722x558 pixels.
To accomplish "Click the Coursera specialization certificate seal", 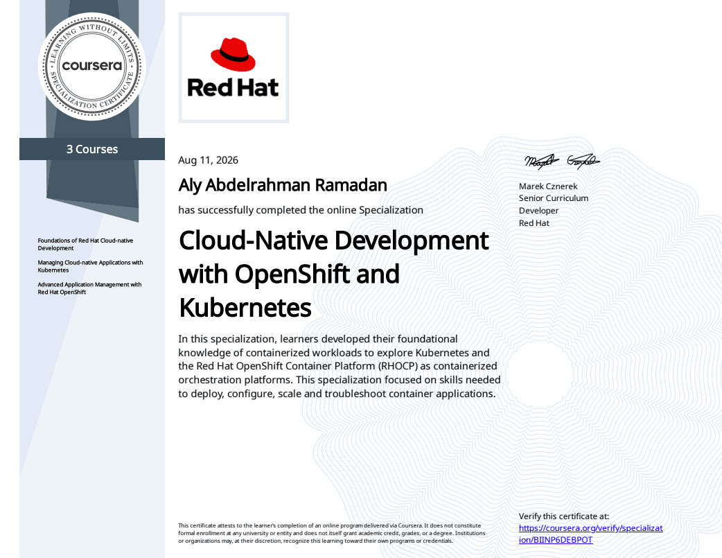I will point(92,66).
